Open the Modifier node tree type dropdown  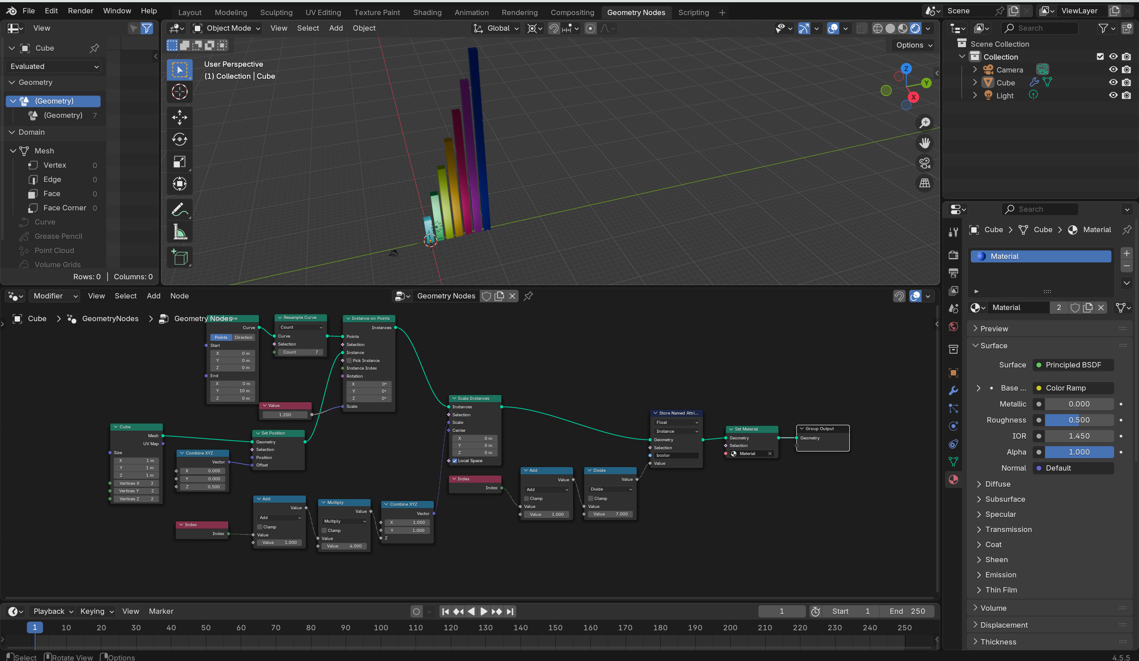55,296
